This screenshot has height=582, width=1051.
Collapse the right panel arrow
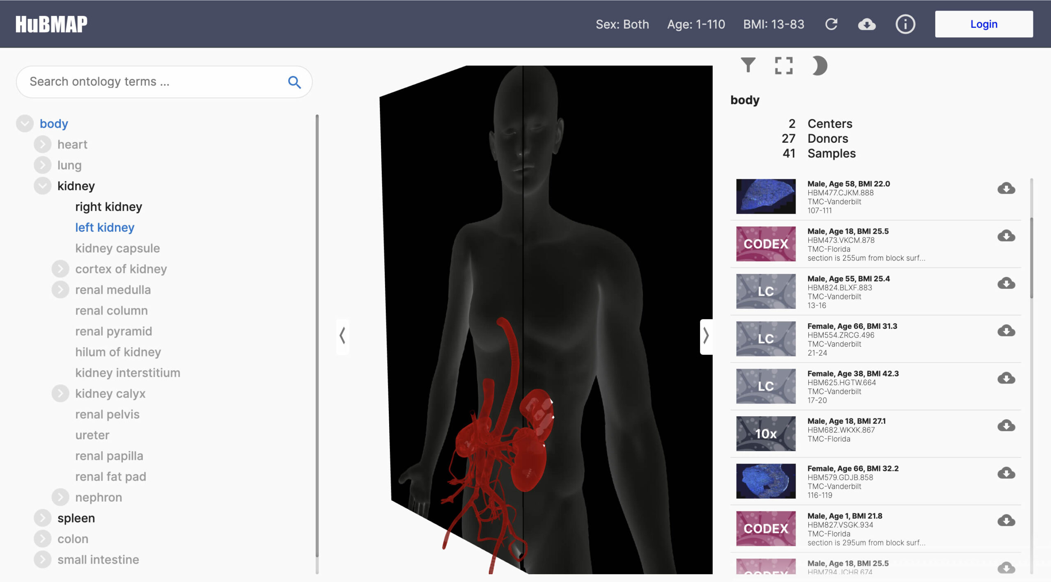click(x=706, y=336)
